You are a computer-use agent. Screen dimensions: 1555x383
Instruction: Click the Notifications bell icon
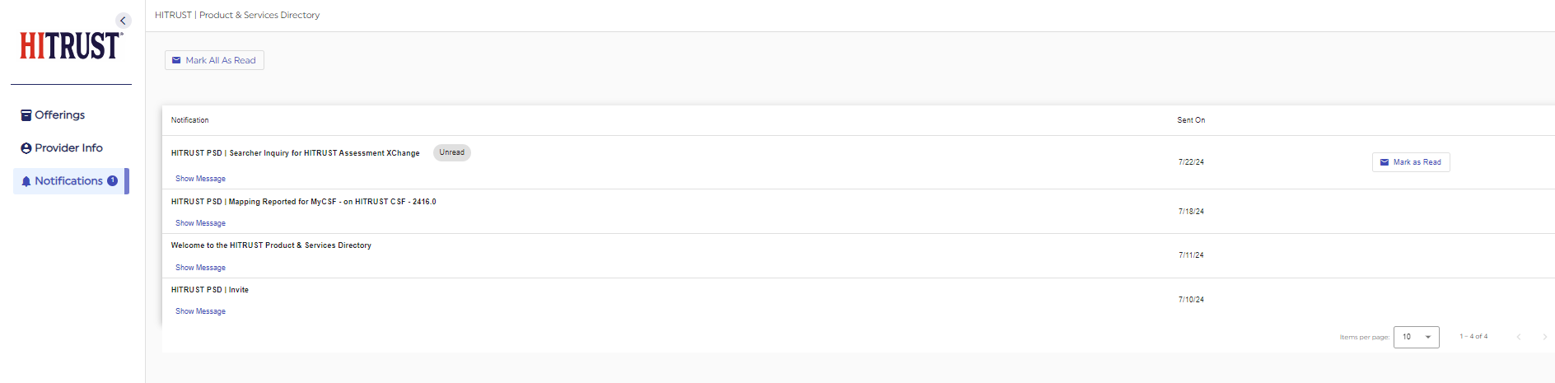click(26, 181)
